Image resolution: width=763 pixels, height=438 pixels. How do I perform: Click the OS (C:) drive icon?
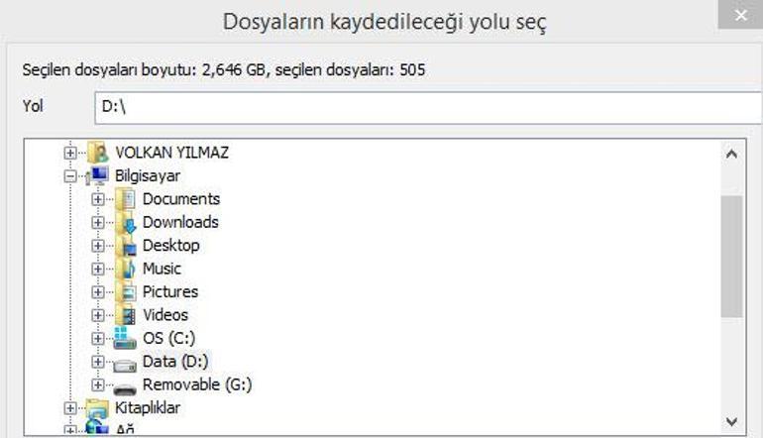[125, 339]
